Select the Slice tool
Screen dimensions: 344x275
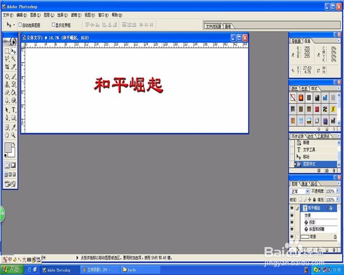coord(13,66)
